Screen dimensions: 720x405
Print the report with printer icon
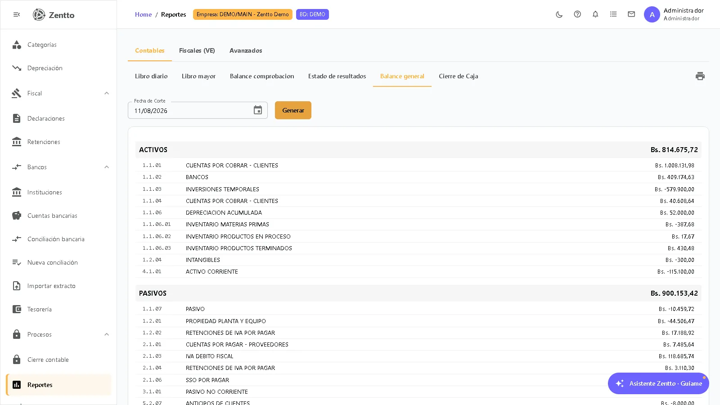[700, 76]
